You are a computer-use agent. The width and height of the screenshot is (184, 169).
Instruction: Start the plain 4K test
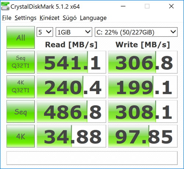coord(21,136)
